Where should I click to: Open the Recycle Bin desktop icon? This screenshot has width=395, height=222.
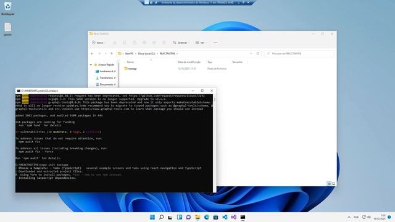tap(7, 8)
